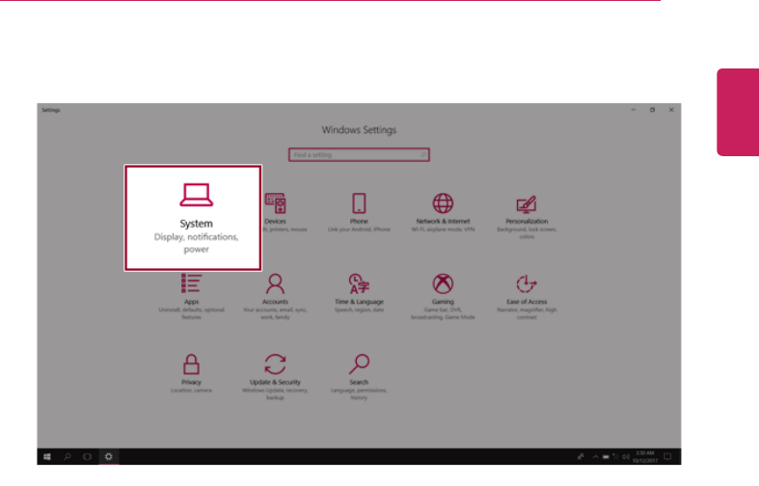Minimize the Settings window
The height and width of the screenshot is (486, 759).
tap(634, 110)
